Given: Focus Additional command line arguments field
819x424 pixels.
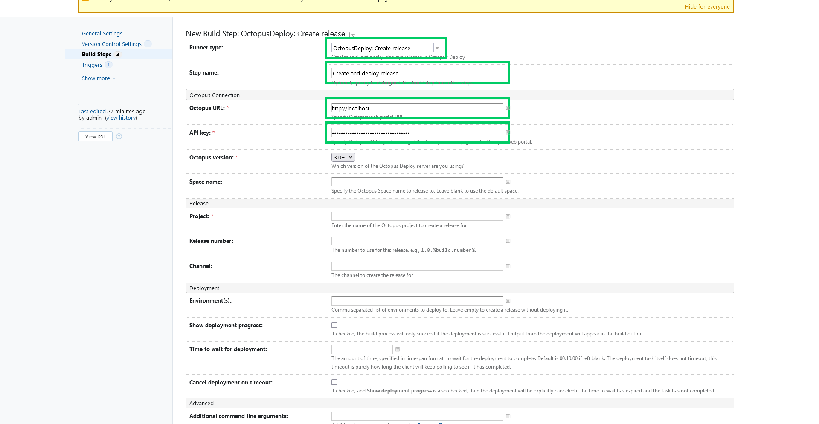Looking at the screenshot, I should [417, 416].
